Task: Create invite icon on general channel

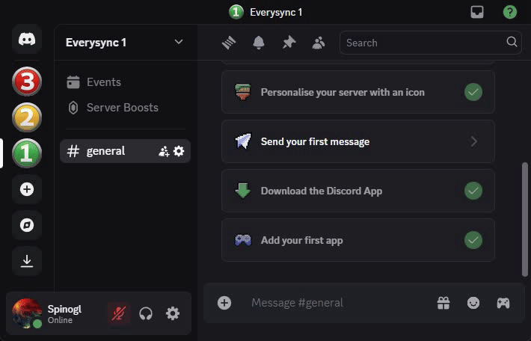Action: [x=164, y=151]
